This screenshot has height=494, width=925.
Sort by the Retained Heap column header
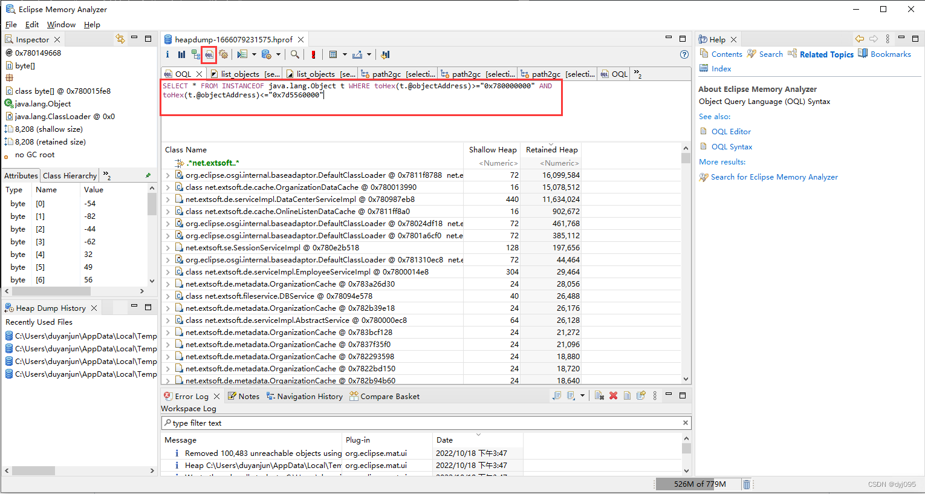[x=551, y=149]
